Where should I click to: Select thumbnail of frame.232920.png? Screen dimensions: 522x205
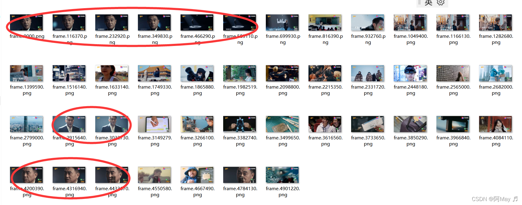[x=112, y=23]
